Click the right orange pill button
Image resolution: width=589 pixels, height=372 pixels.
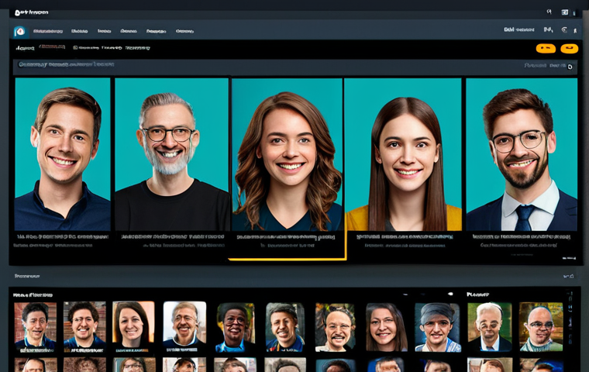[570, 48]
